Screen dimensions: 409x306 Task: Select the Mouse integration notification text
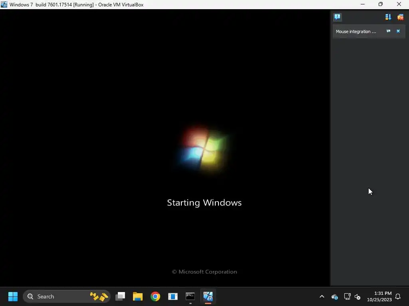(356, 31)
